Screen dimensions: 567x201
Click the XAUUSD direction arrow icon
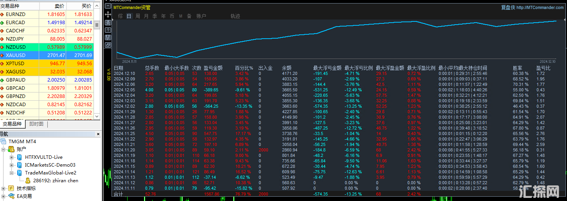tap(2, 55)
